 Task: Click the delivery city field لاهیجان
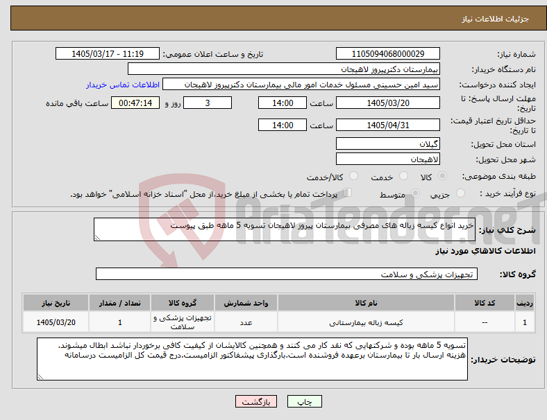(388, 159)
